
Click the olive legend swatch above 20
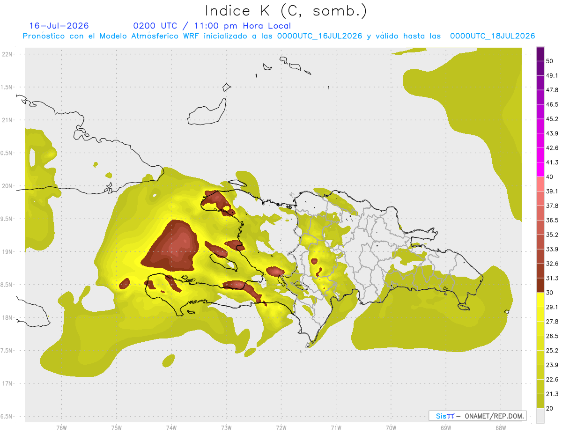(x=540, y=401)
